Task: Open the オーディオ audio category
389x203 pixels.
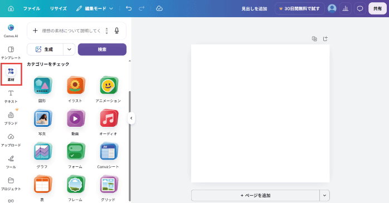Action: coord(109,122)
